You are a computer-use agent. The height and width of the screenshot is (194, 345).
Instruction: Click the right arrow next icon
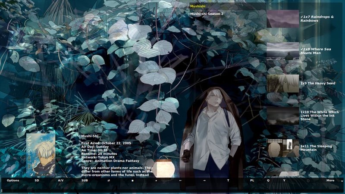click(x=204, y=180)
